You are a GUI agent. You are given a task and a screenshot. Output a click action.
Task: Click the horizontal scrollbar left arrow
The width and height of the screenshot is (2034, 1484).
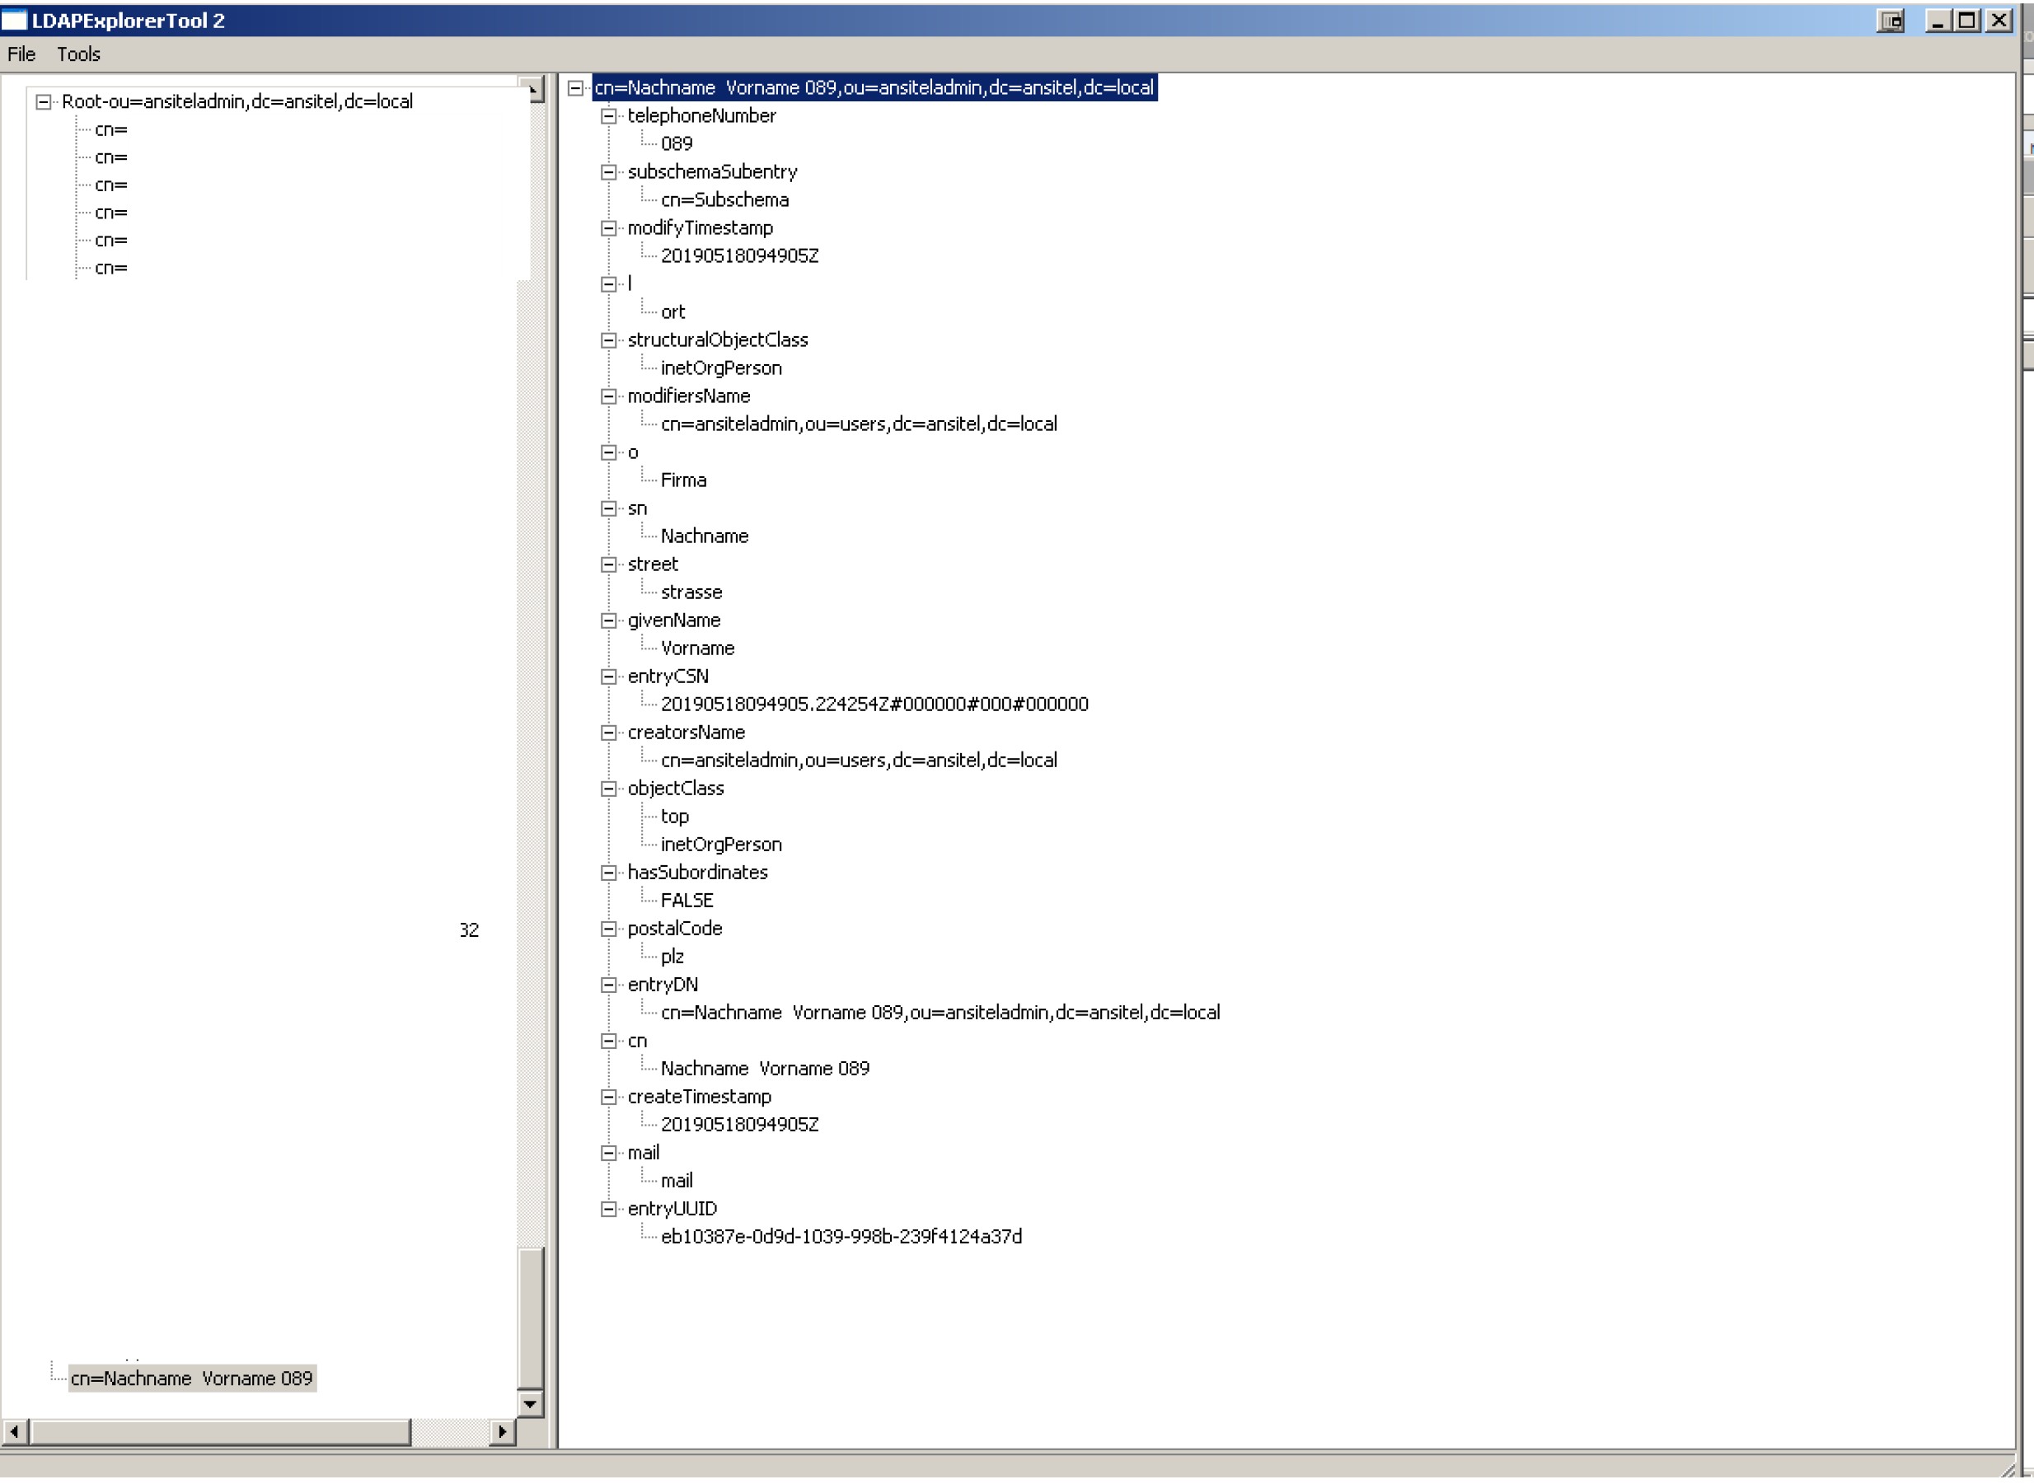click(x=14, y=1432)
